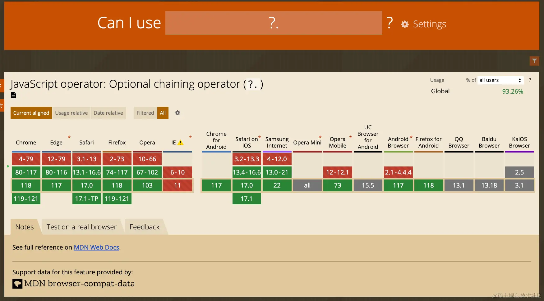Click the Chrome column header

click(26, 143)
